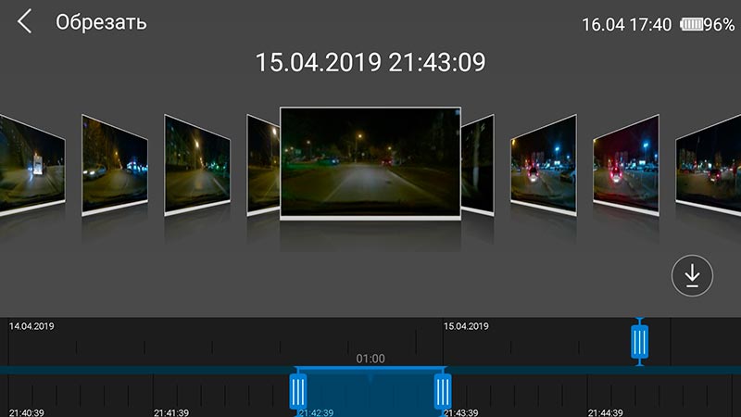Click the blue marker on the upper date timeline
This screenshot has width=741, height=417.
(x=639, y=341)
